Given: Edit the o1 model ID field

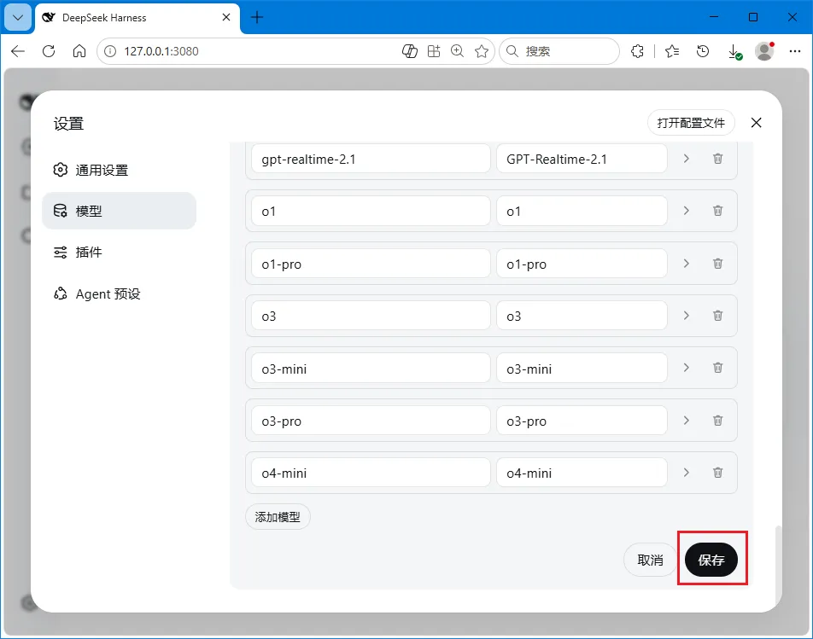Looking at the screenshot, I should point(371,212).
